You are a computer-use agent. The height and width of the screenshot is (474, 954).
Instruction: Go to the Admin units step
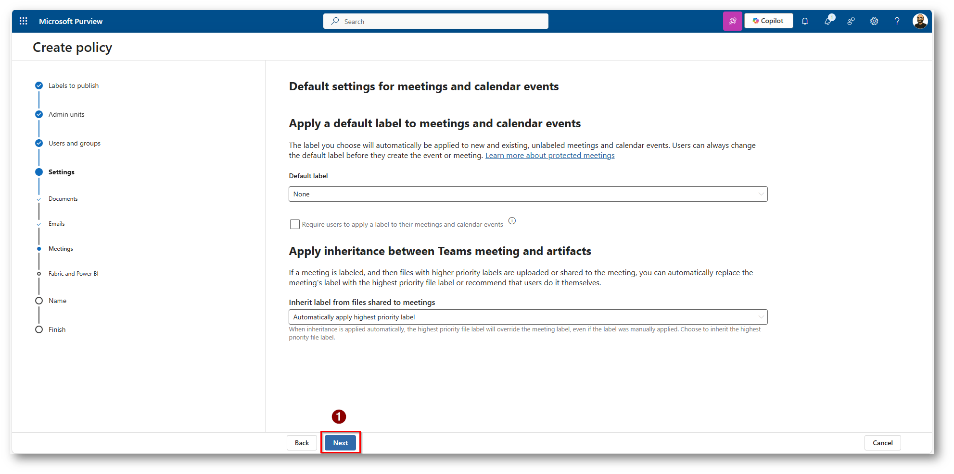click(66, 114)
